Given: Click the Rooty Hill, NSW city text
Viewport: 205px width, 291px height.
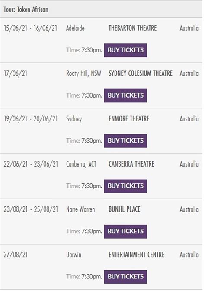Looking at the screenshot, I should point(83,74).
